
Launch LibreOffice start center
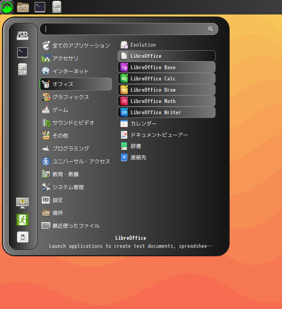click(166, 56)
